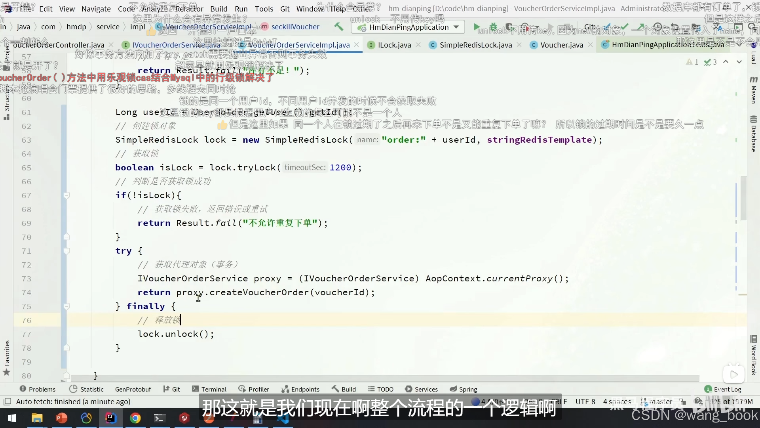760x428 pixels.
Task: Open the Spring tool window
Action: click(x=464, y=389)
